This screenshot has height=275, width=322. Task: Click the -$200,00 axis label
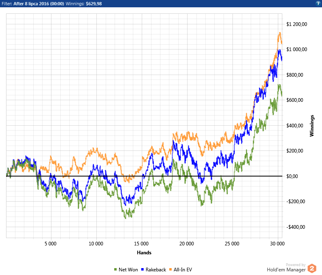(296, 202)
